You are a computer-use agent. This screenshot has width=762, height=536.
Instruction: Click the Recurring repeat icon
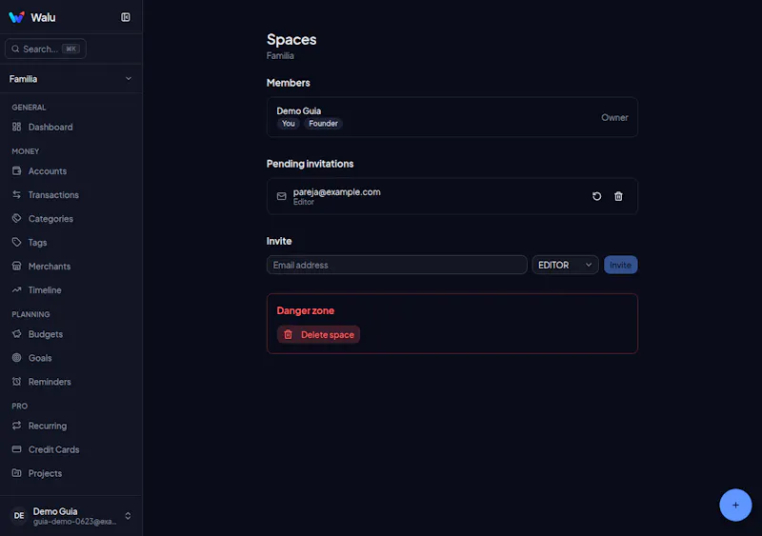pyautogui.click(x=16, y=426)
